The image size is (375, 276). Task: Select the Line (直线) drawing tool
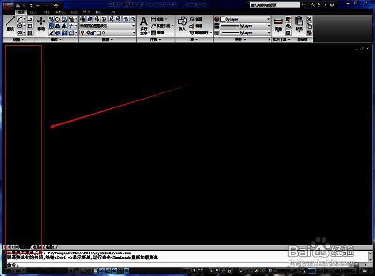click(x=9, y=24)
